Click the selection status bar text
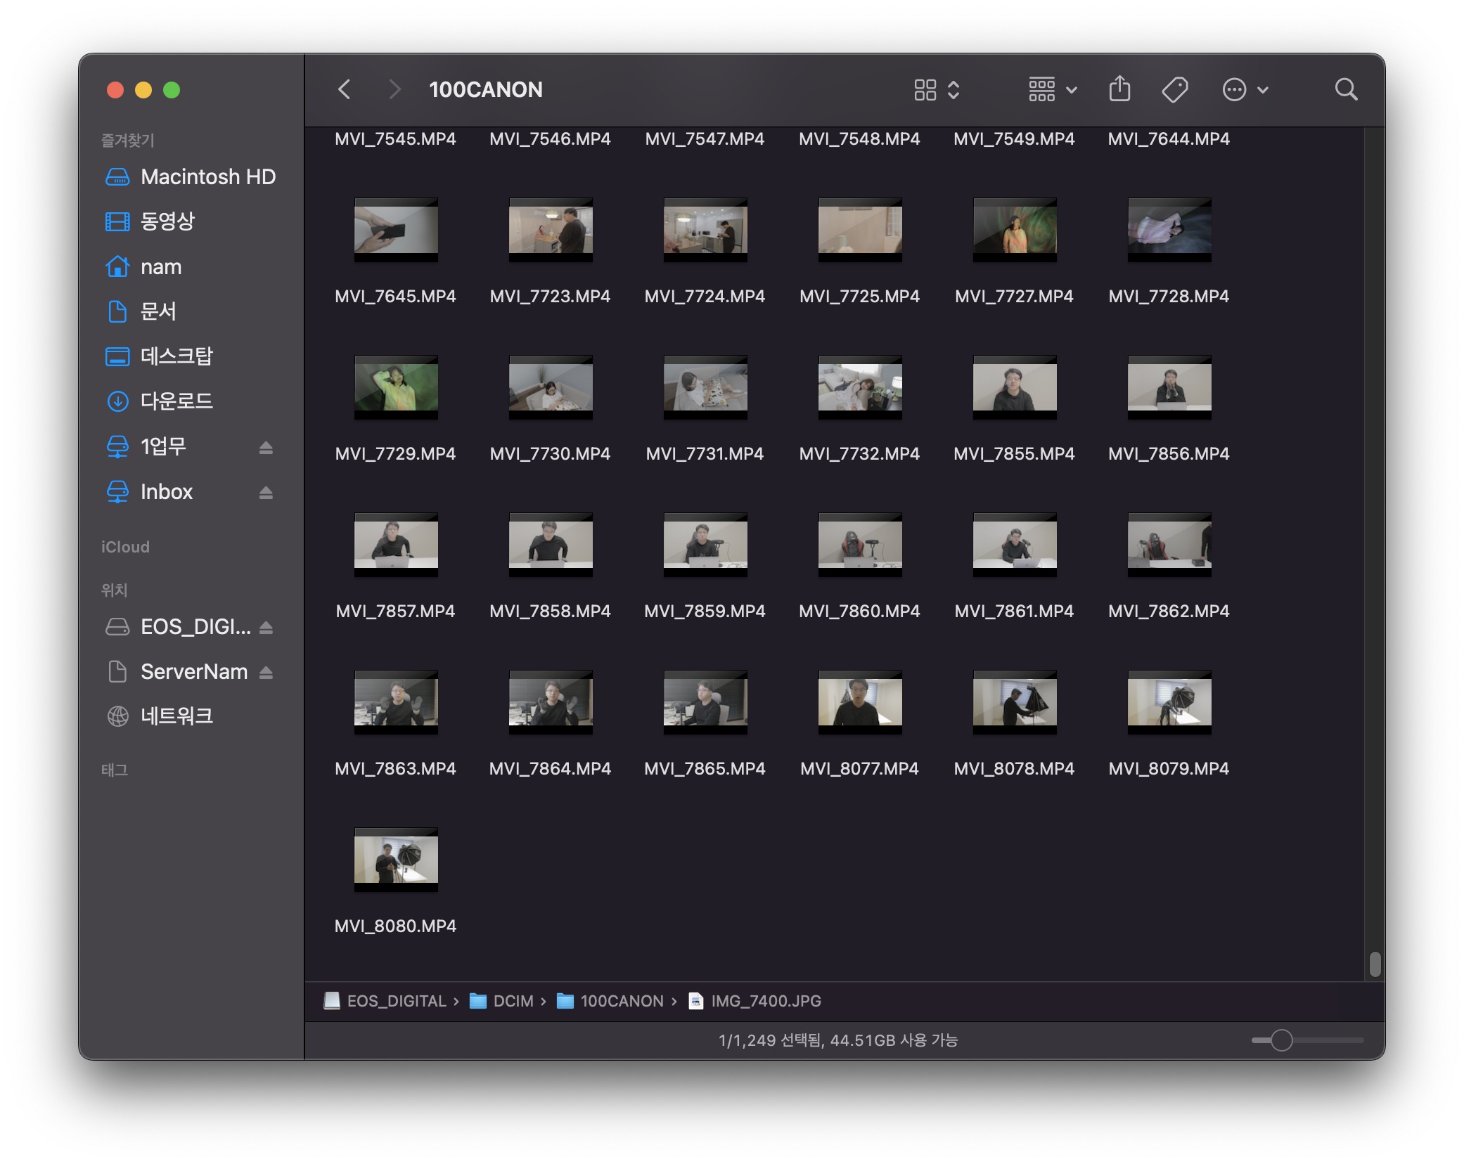This screenshot has height=1164, width=1464. pos(837,1040)
